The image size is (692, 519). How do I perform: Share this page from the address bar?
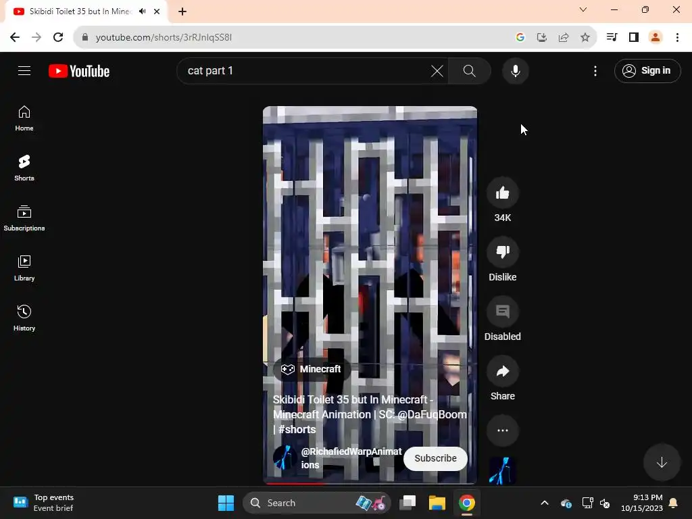click(x=564, y=37)
